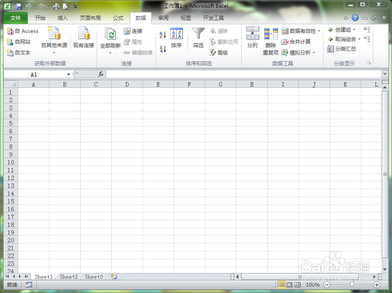Open the 排序 sort dialog

click(x=176, y=38)
